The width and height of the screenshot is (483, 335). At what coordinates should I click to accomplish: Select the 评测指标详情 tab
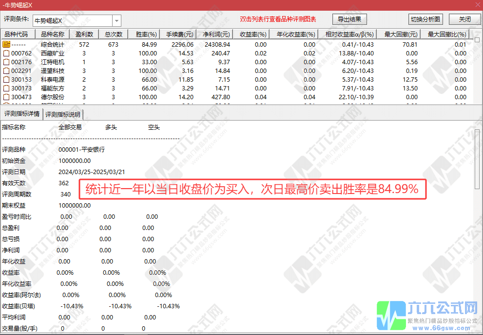pos(22,114)
